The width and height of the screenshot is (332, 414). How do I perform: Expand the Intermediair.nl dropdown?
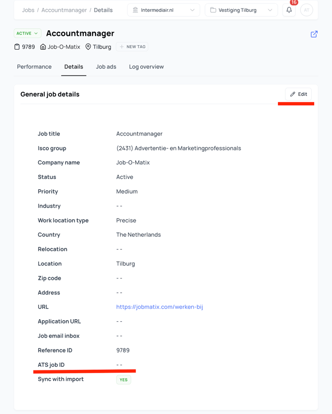point(192,10)
